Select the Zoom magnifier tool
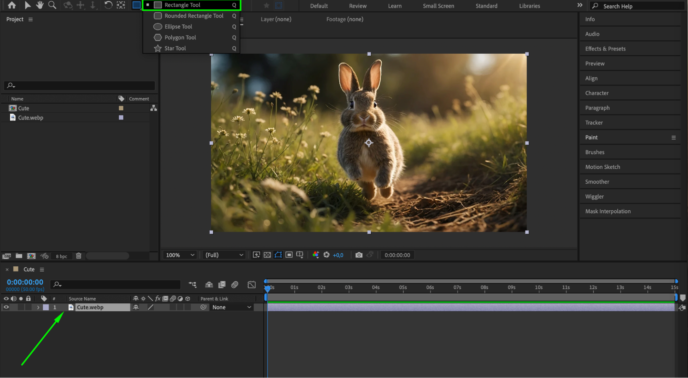 (52, 5)
